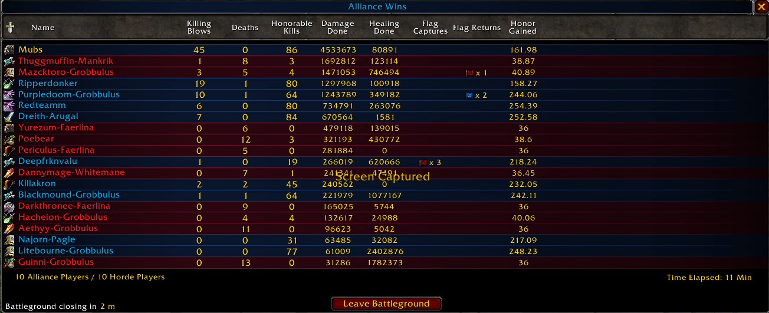
Task: Select player Najorn-Pagle
Action: click(47, 240)
